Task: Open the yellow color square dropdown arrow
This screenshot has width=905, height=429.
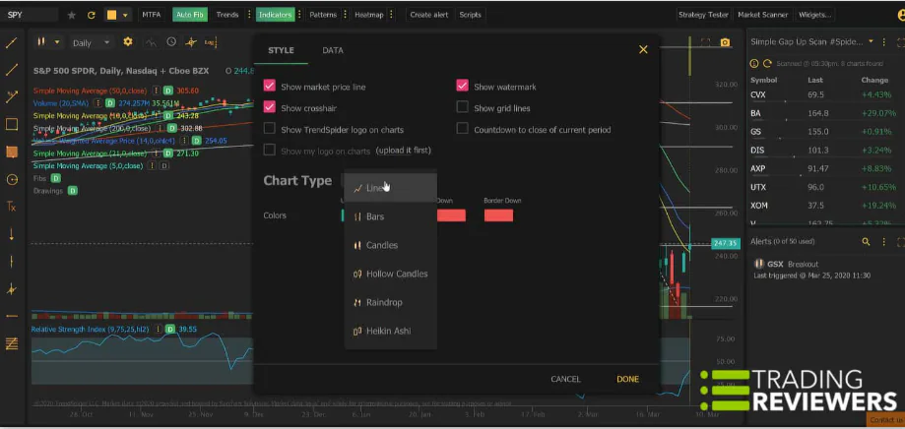Action: tap(125, 15)
